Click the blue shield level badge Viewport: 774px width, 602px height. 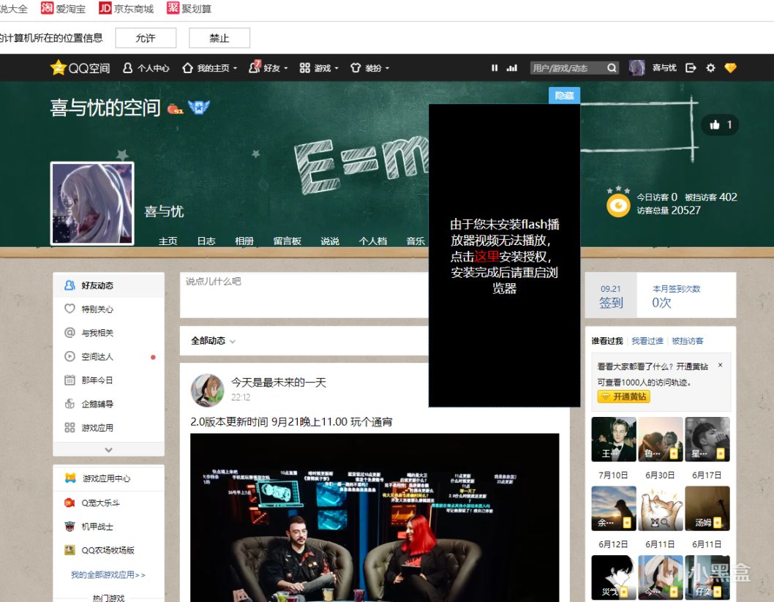tap(199, 107)
